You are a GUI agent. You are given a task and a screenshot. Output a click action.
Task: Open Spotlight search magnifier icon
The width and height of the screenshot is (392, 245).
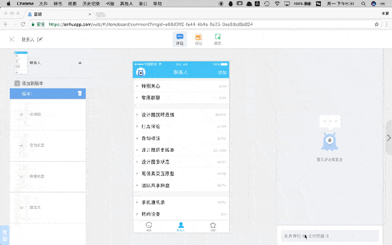(363, 4)
